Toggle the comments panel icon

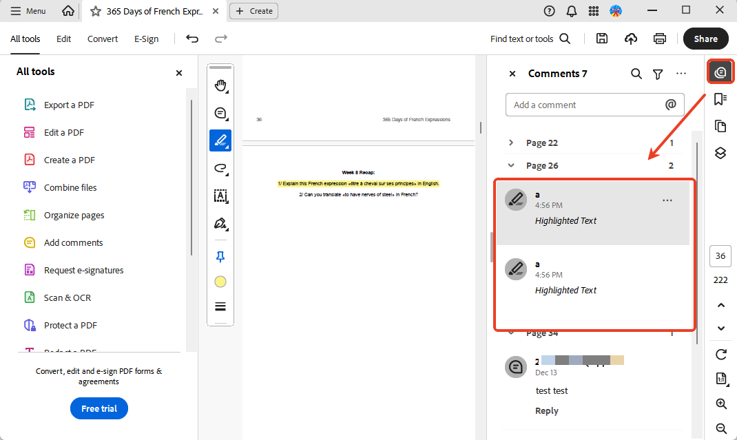720,72
